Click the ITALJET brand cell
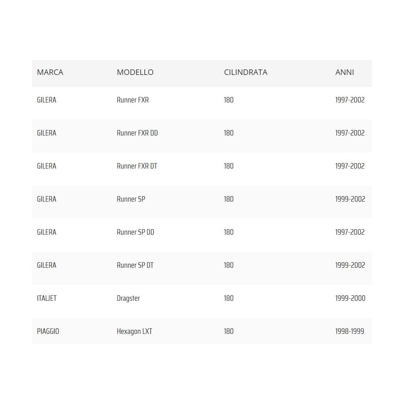Image resolution: width=404 pixels, height=404 pixels. pos(47,298)
